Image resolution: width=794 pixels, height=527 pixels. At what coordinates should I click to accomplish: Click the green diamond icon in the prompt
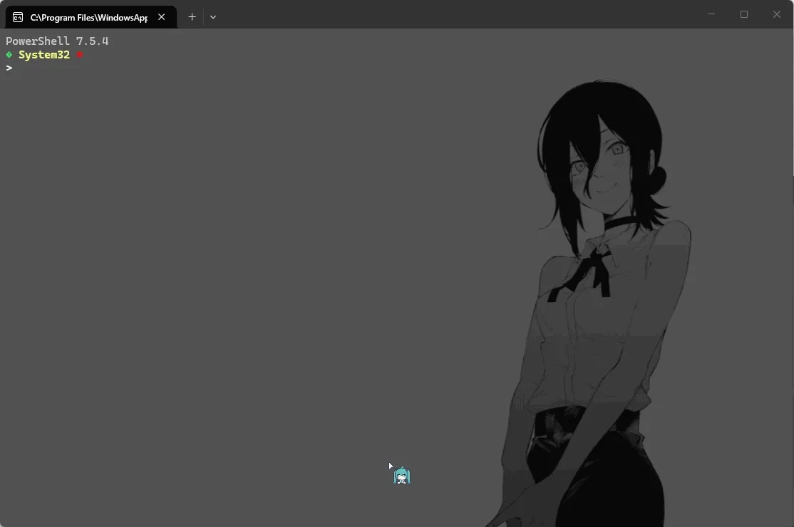pos(9,54)
